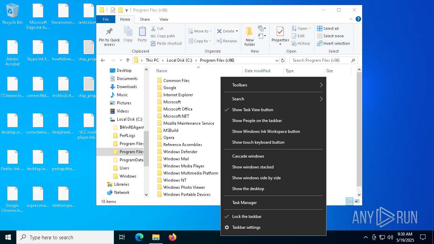Open Properties from the ribbon
This screenshot has width=434, height=244.
[x=280, y=36]
